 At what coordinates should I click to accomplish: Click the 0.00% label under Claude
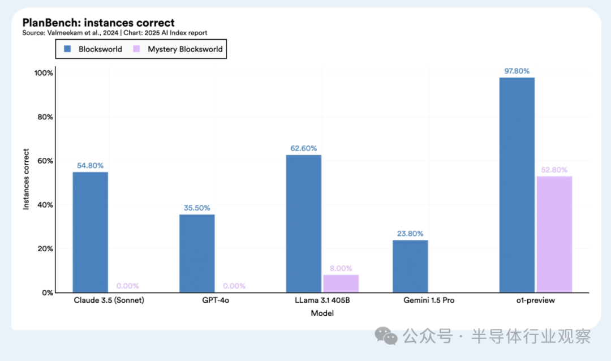tap(127, 286)
